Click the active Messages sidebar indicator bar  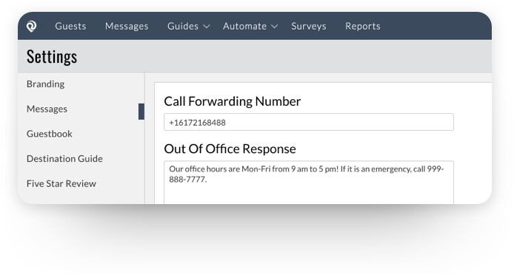141,112
